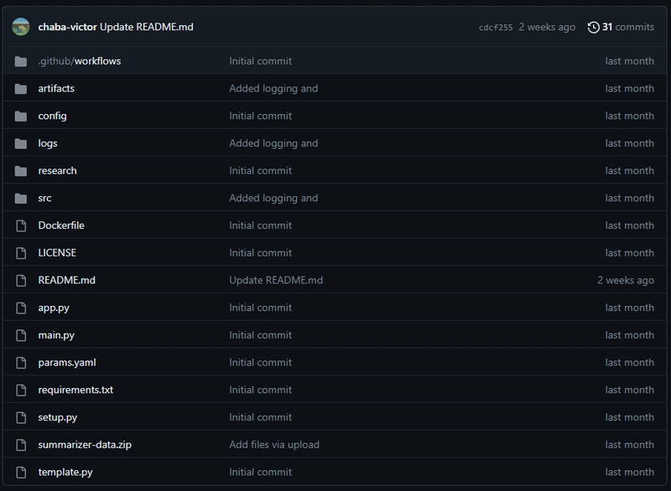Open template.py file

point(65,472)
